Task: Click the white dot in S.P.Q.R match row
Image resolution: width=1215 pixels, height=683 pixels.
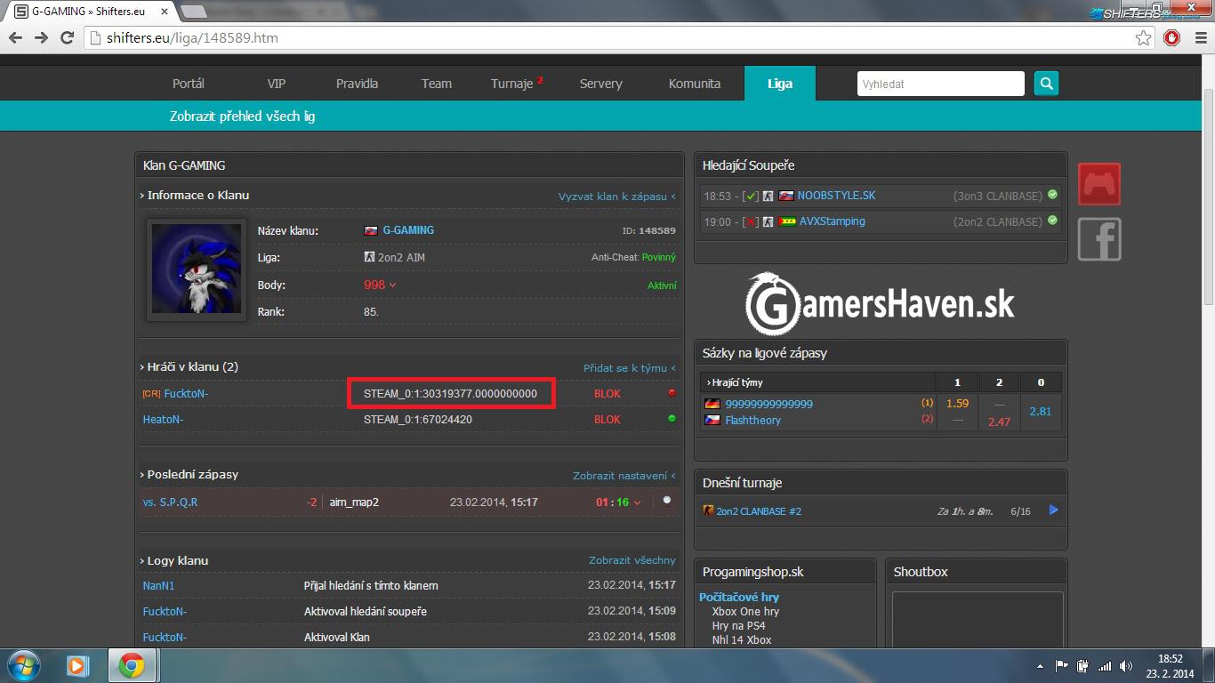Action: 667,501
